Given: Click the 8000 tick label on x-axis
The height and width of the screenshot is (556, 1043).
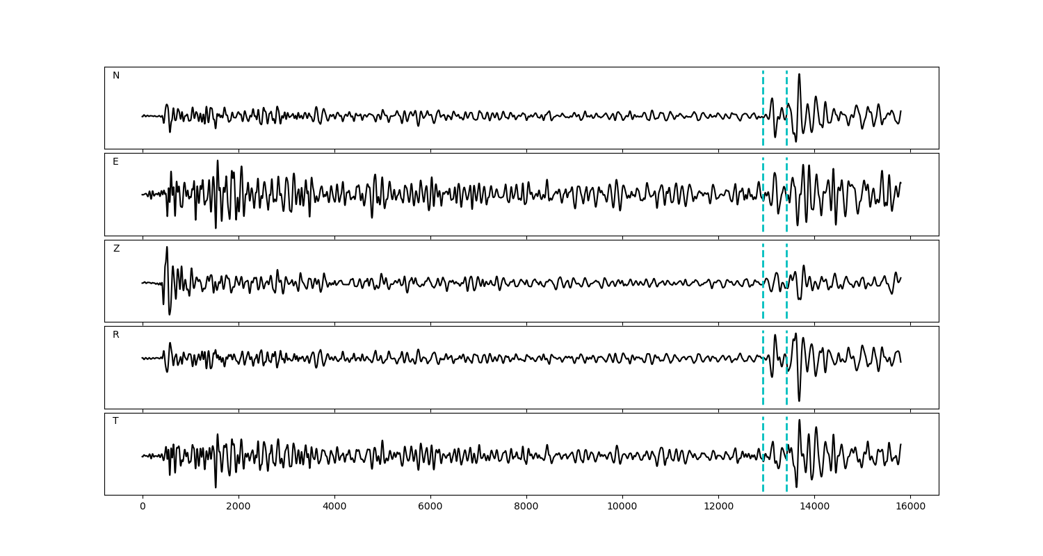Looking at the screenshot, I should click(526, 507).
